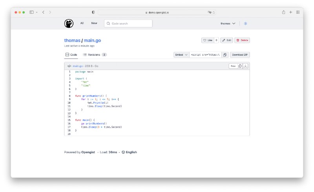Expand the Embed options dropdown
Image resolution: width=314 pixels, height=192 pixels.
[x=181, y=55]
